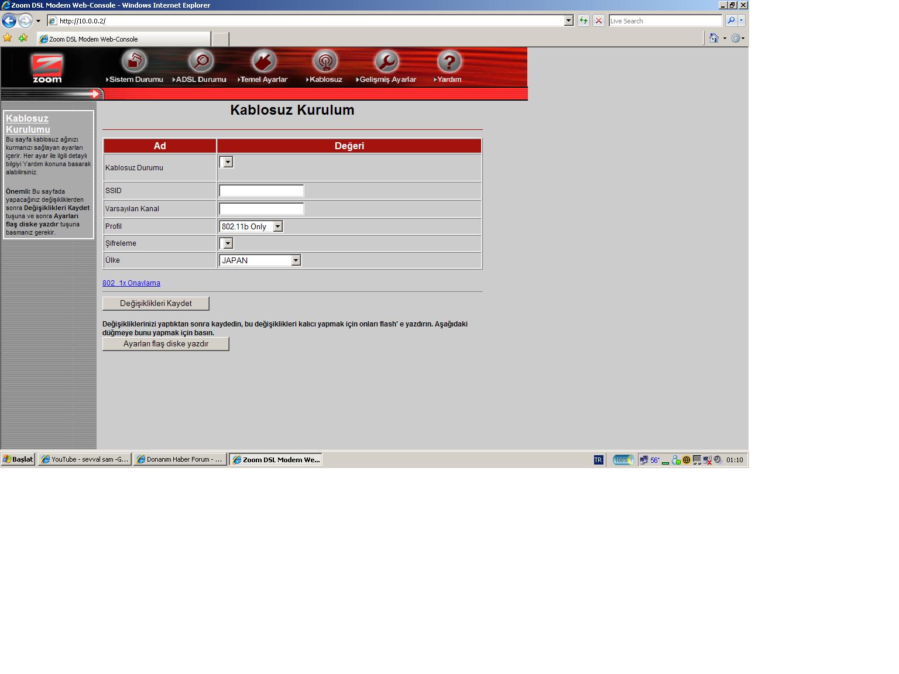This screenshot has width=899, height=674.
Task: Open the Home button dropdown arrow
Action: click(725, 39)
